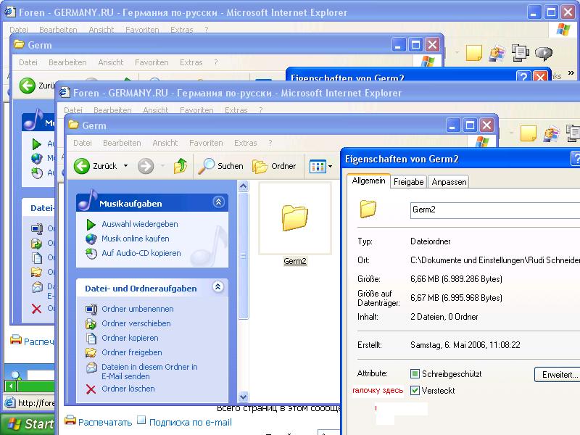Collapse the Musikaufgaben panel
The height and width of the screenshot is (435, 580).
tap(217, 203)
